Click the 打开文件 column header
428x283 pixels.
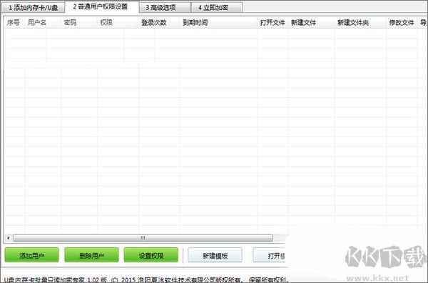point(272,22)
